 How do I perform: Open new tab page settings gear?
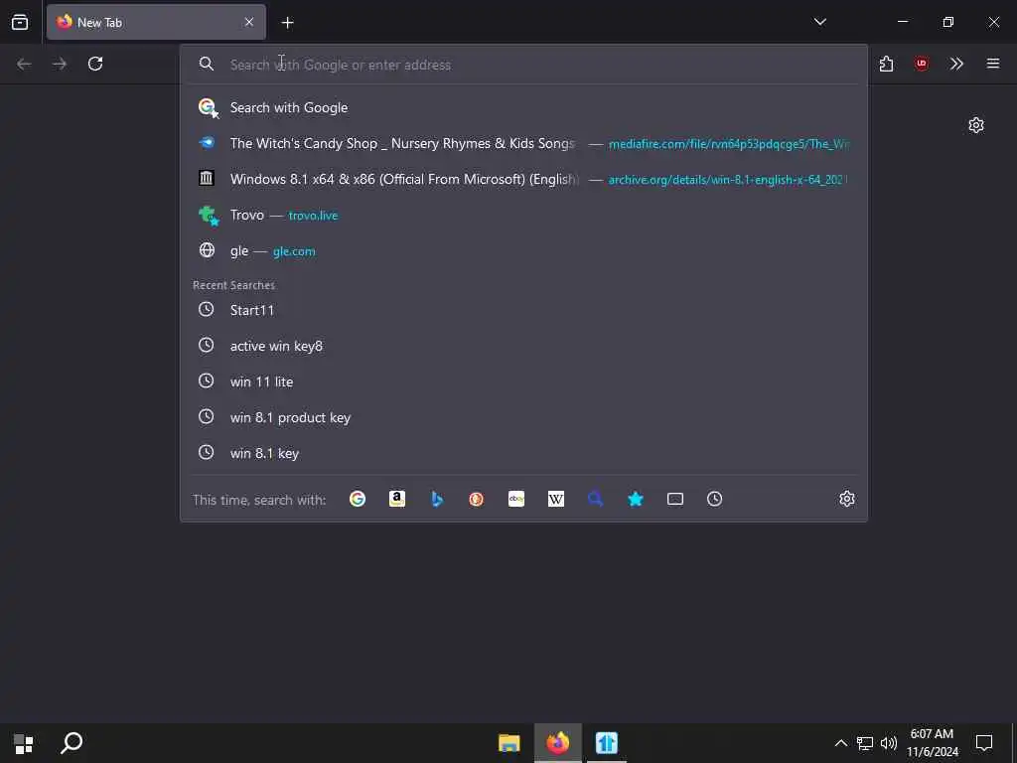[976, 125]
